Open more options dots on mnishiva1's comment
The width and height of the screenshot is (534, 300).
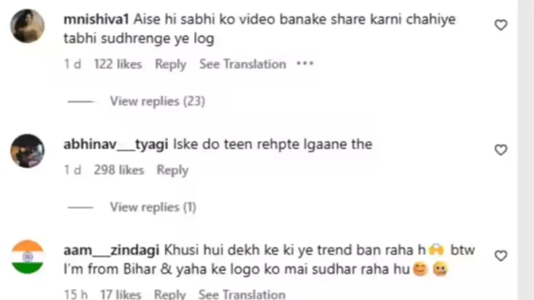point(305,64)
